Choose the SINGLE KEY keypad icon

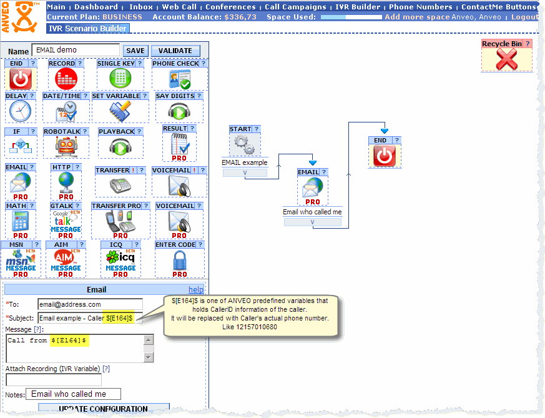120,78
